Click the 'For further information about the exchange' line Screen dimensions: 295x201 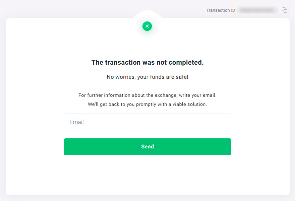pyautogui.click(x=147, y=95)
